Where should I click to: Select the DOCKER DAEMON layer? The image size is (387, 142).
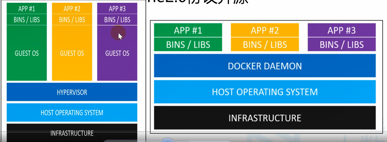pyautogui.click(x=265, y=66)
